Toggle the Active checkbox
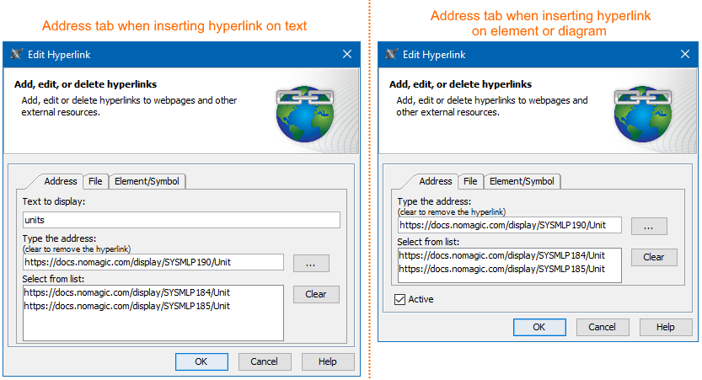 [x=400, y=299]
